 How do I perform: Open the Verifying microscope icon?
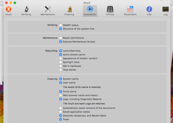pos(26,9)
